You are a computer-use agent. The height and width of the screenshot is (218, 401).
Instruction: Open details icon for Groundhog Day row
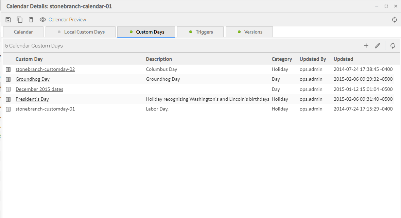pyautogui.click(x=8, y=79)
